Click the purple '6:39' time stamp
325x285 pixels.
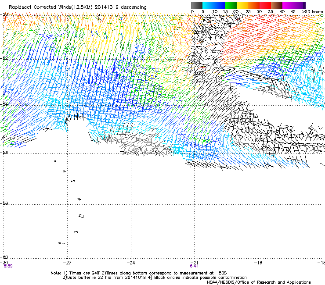(8, 266)
